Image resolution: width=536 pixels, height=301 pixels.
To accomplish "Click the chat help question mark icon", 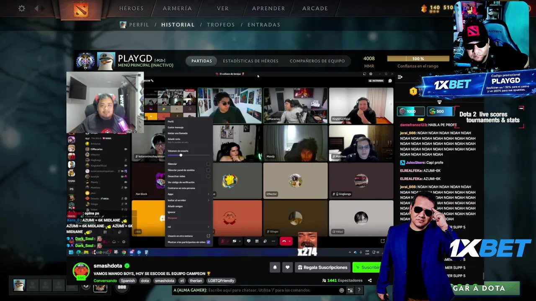I will tap(359, 290).
